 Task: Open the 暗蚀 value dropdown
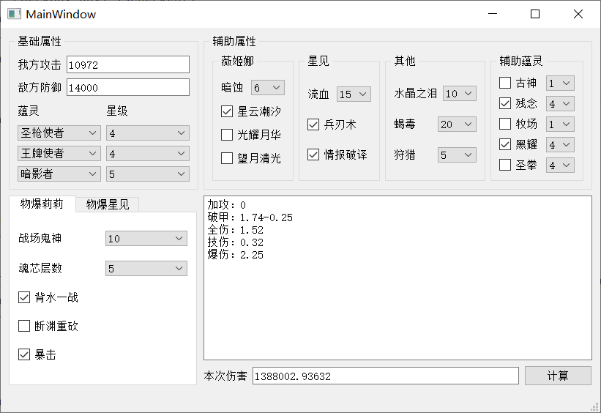(x=267, y=88)
